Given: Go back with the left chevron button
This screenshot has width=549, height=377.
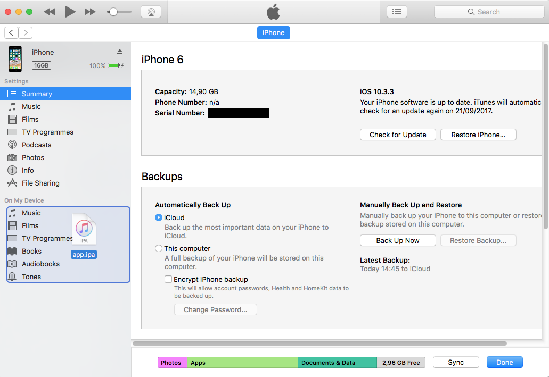Looking at the screenshot, I should click(x=11, y=33).
